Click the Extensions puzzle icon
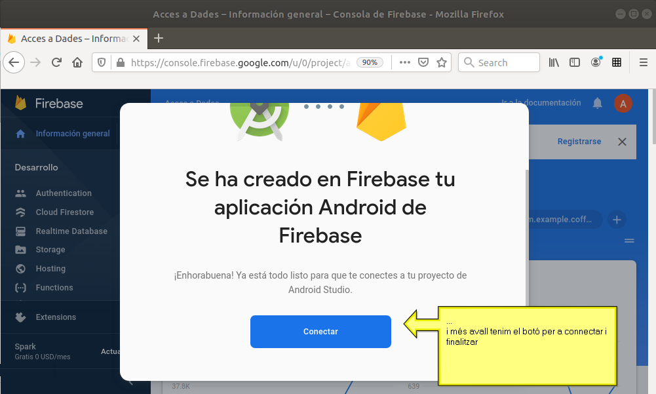Viewport: 656px width, 394px height. pyautogui.click(x=20, y=317)
